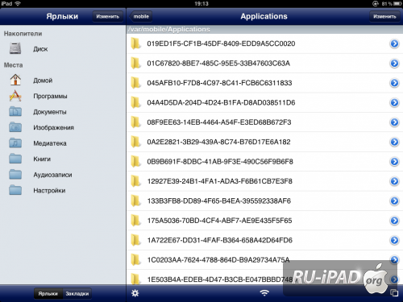Open folder 045AFB10-F7D8-4C97-8C41-FCB6C6311833
Viewport: 403px width, 302px height.
[x=264, y=83]
